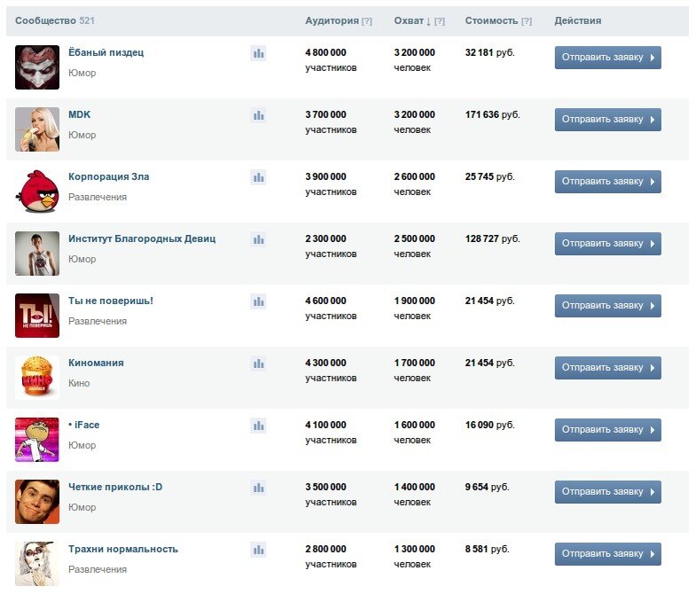The height and width of the screenshot is (594, 696).
Task: Open statistics icon for Корпорация Зла
Action: 258,177
